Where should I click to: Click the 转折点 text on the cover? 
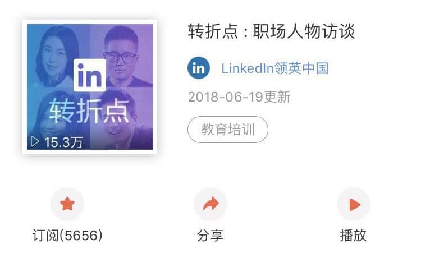tap(89, 111)
